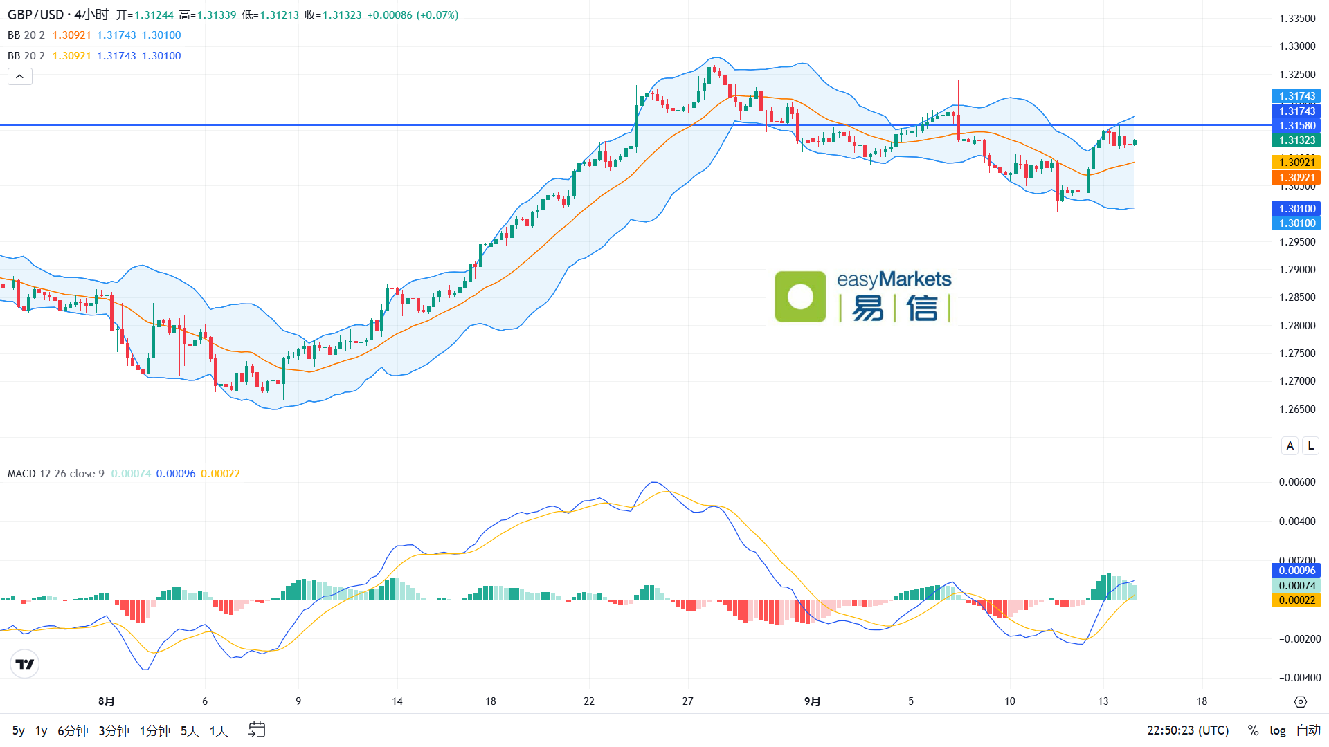Collapse the indicator legend with chevron
The image size is (1329, 747).
pyautogui.click(x=20, y=76)
